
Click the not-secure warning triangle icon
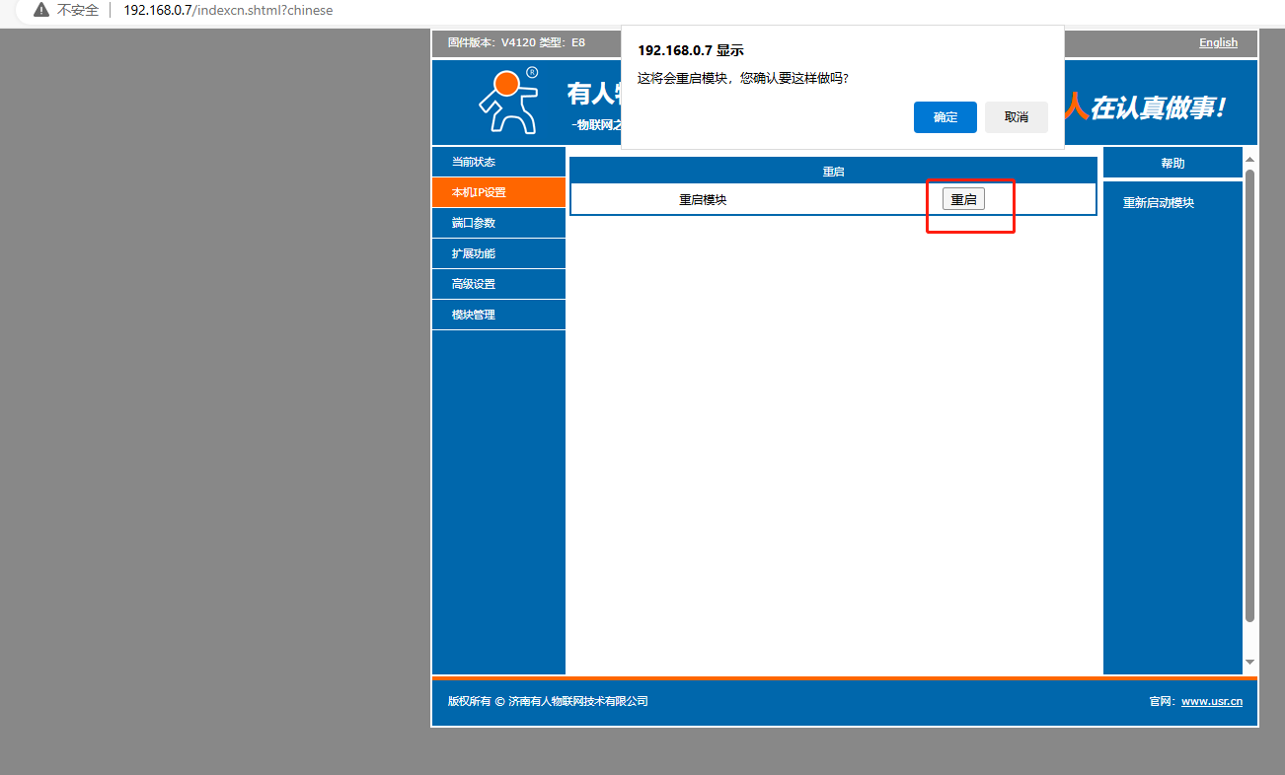pyautogui.click(x=40, y=10)
